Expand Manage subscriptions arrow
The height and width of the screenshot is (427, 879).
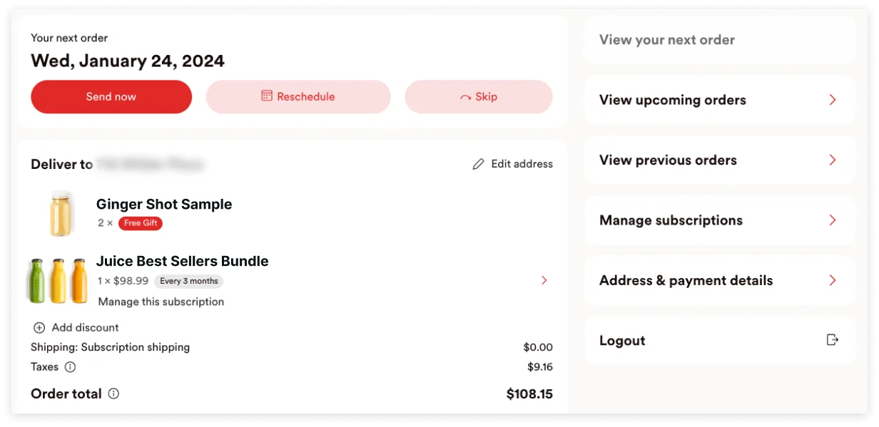832,220
